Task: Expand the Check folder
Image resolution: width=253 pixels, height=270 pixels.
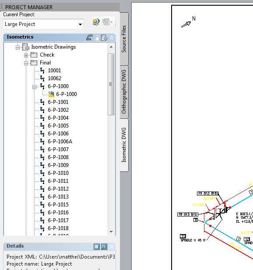Action: [26, 55]
